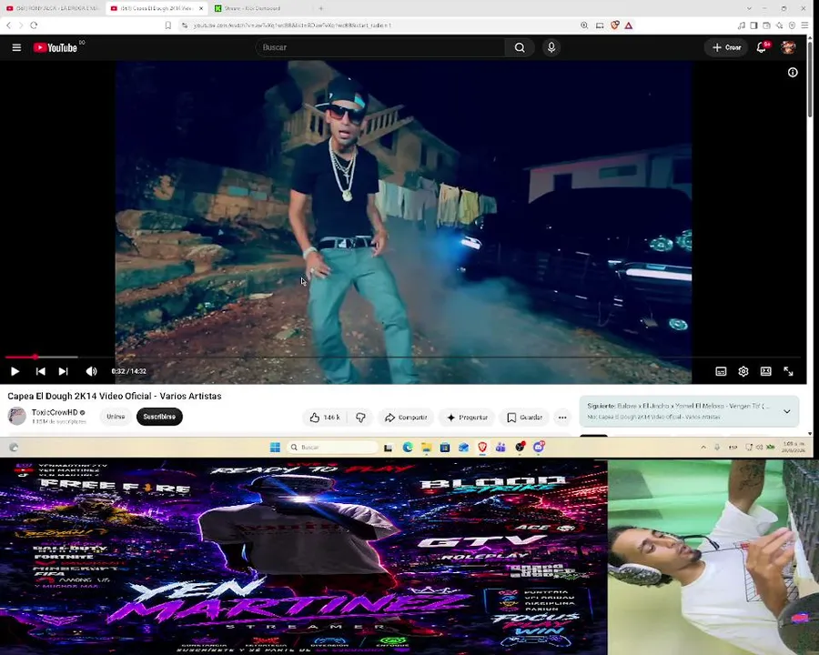Click the browser address bar URL

tap(292, 25)
